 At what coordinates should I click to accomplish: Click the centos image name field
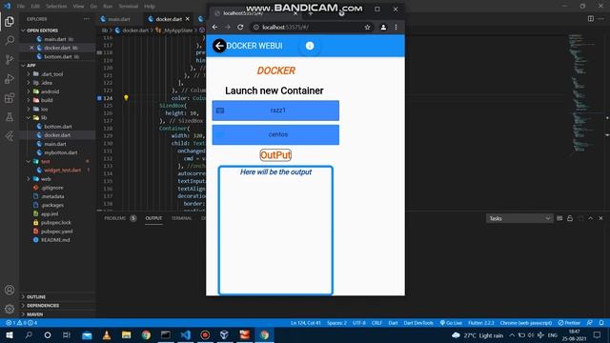[x=275, y=134]
